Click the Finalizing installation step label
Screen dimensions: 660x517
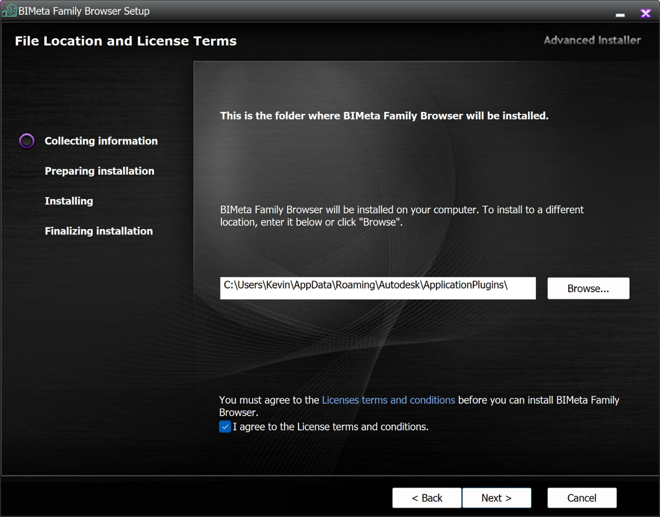pos(99,231)
